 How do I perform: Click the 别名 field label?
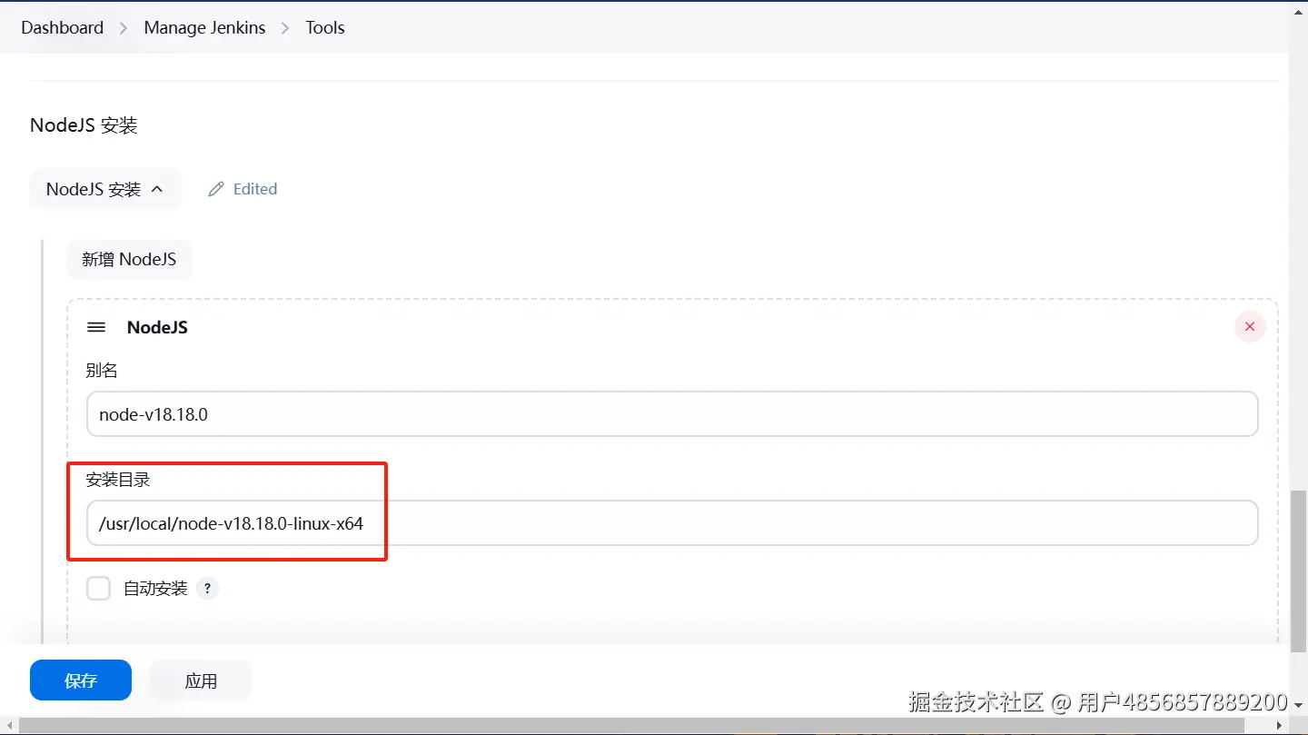[x=102, y=371]
